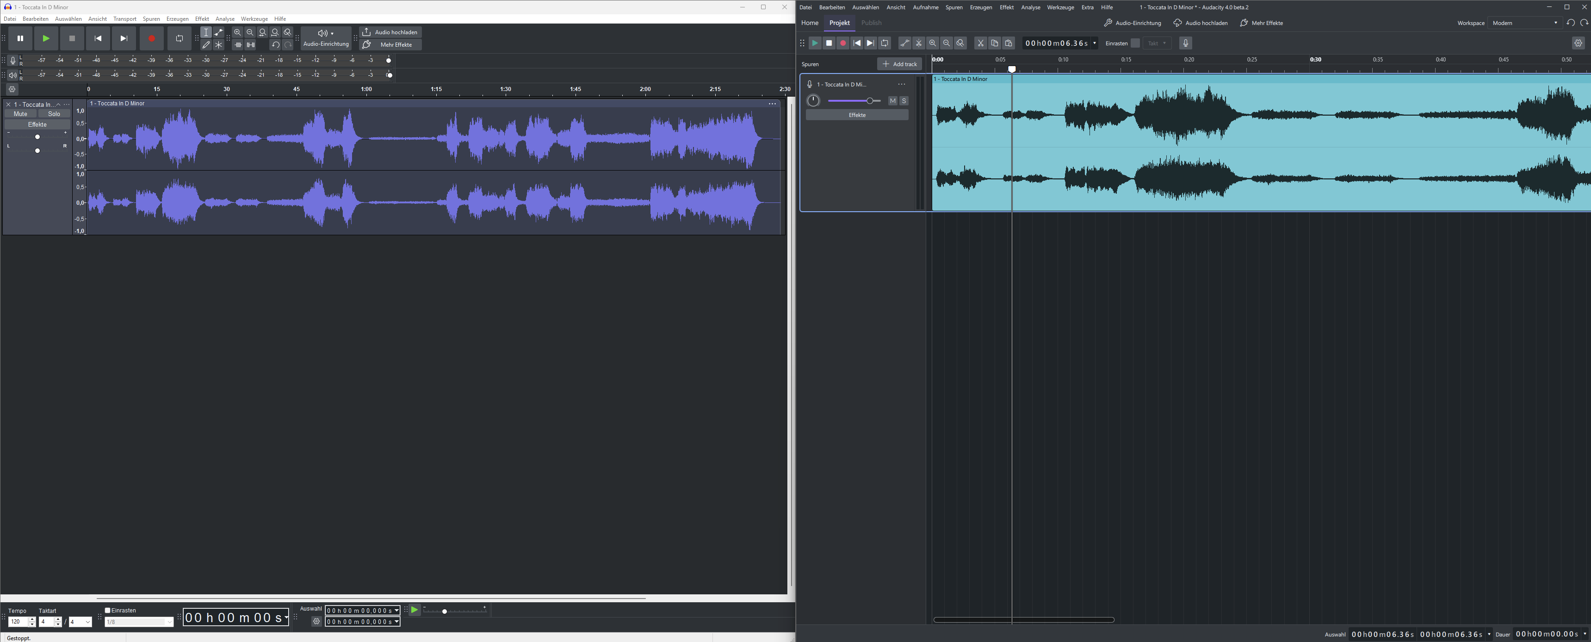The width and height of the screenshot is (1591, 642).
Task: Toggle loop playback in the Audacity 4 toolbar
Action: pos(885,43)
